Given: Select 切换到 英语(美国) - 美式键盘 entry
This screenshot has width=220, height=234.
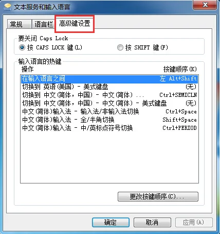Looking at the screenshot, I should [109, 87].
